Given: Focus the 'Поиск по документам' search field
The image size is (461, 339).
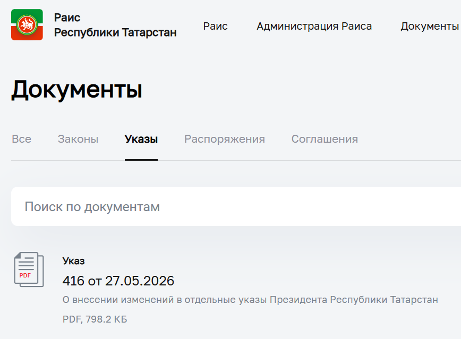Looking at the screenshot, I should coord(236,206).
